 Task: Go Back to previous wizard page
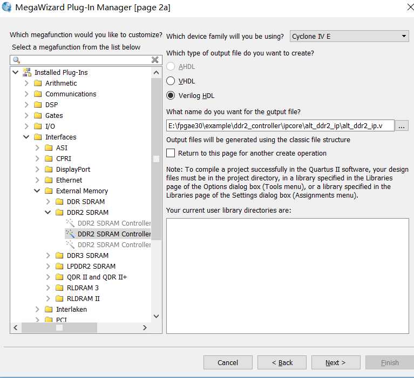[282, 363]
